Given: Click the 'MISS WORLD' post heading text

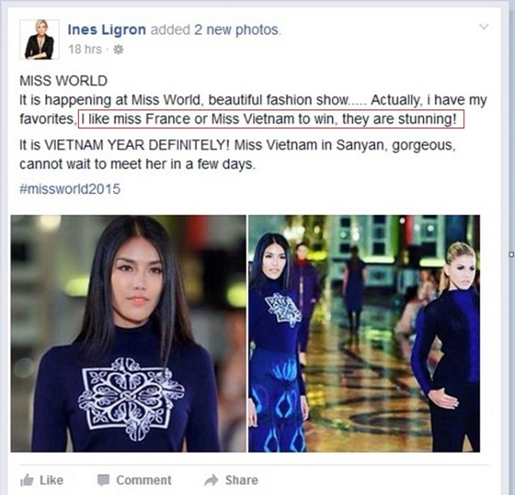Looking at the screenshot, I should tap(64, 81).
